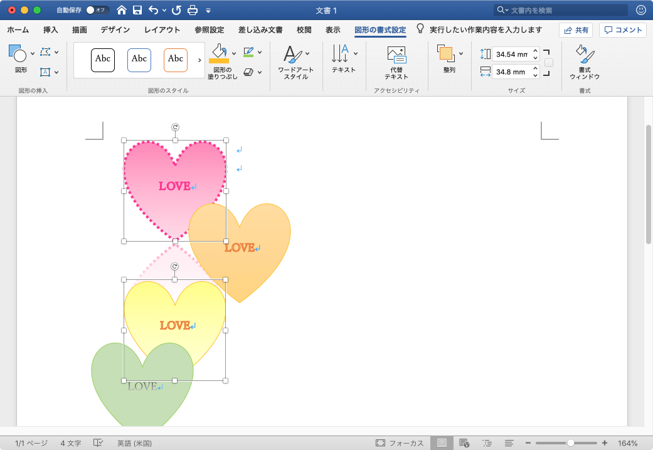653x450 pixels.
Task: Apply blue outline Abc style
Action: point(139,60)
